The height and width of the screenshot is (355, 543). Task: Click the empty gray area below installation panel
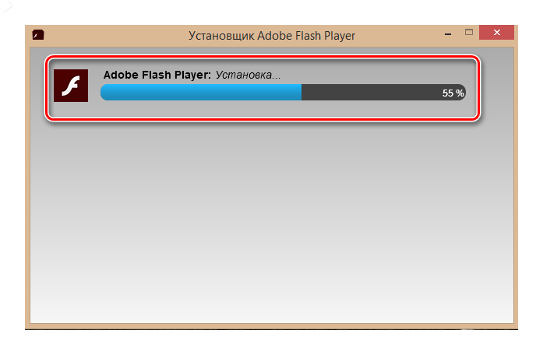272,221
